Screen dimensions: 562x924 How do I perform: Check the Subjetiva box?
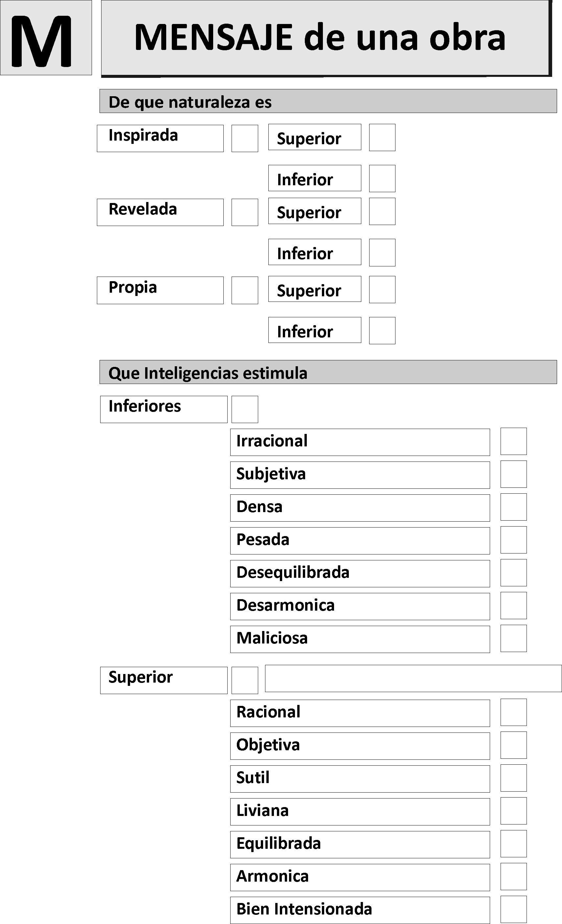click(513, 474)
